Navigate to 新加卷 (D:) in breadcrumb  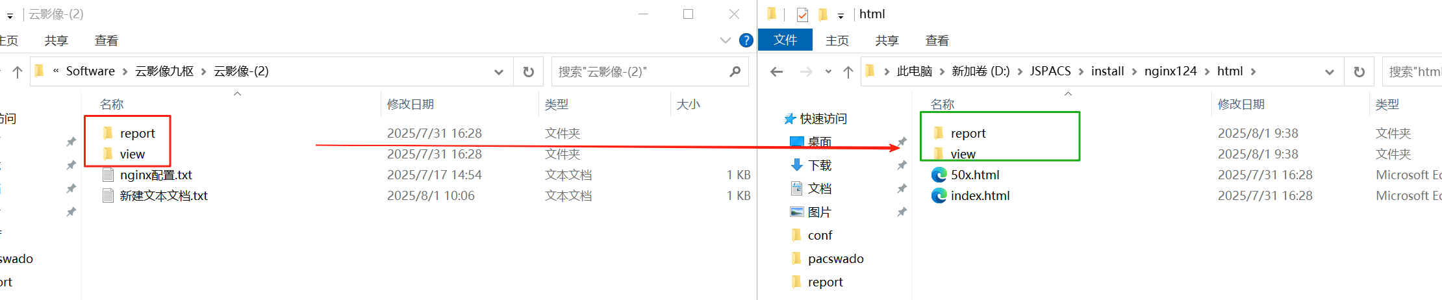pos(980,71)
